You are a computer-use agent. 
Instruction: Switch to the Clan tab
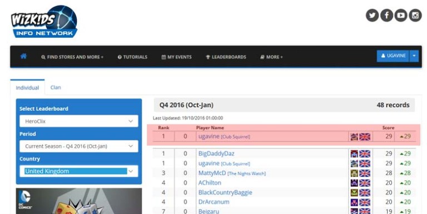56,87
